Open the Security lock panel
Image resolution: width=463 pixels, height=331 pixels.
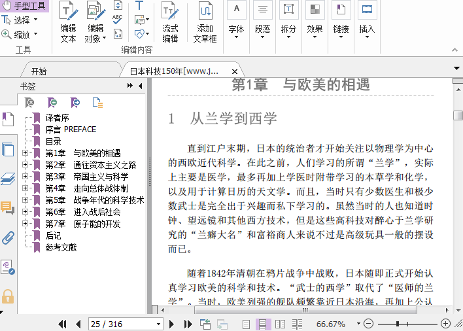[8, 297]
